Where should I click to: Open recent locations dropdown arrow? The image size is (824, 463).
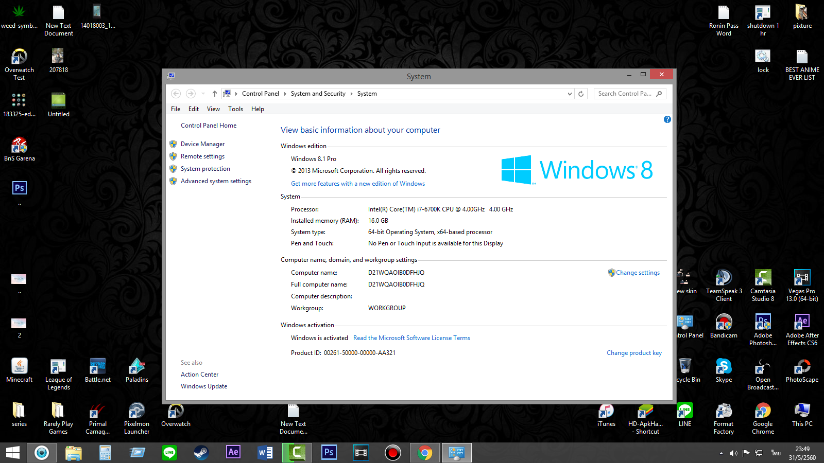click(x=203, y=94)
